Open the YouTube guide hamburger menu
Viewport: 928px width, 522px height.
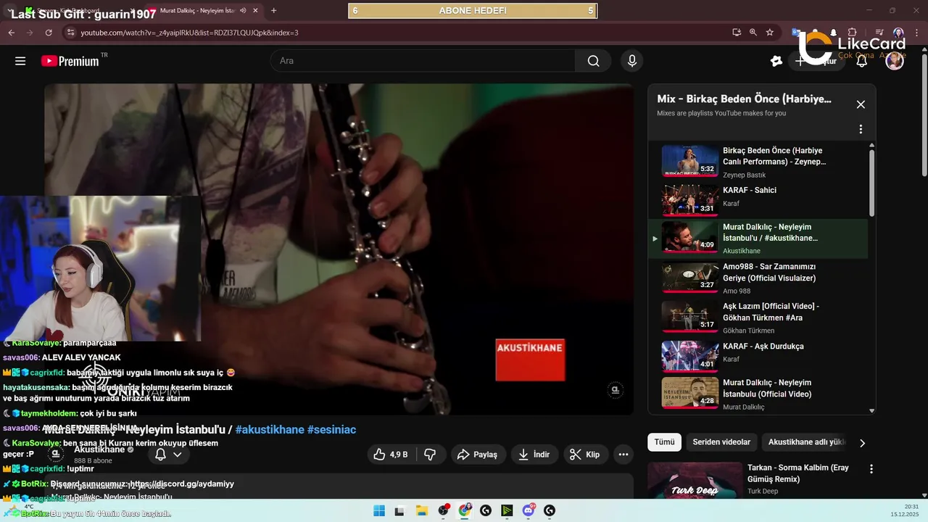(x=20, y=61)
